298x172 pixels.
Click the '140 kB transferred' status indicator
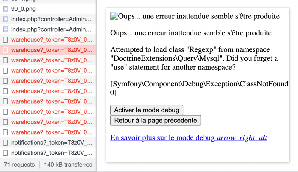pos(68,165)
